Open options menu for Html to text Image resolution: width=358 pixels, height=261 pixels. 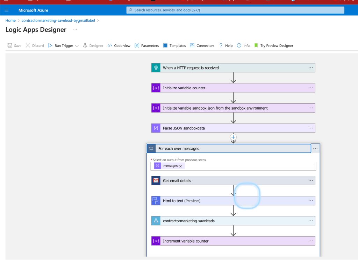[x=311, y=201]
